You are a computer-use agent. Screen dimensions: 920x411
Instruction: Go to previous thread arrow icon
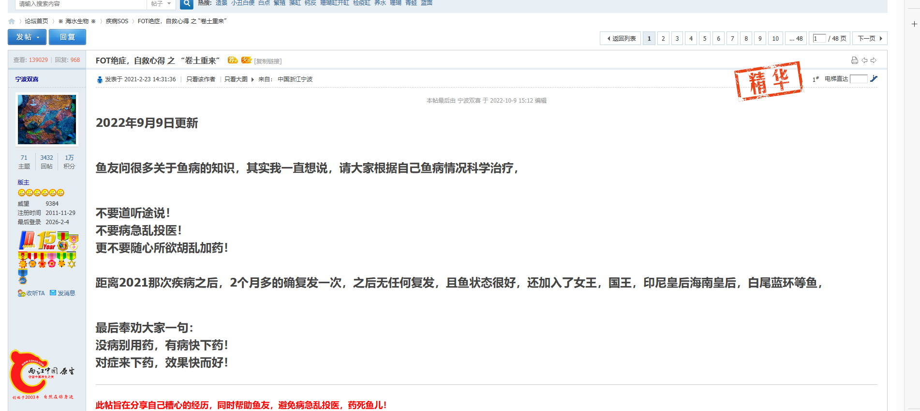tap(864, 61)
